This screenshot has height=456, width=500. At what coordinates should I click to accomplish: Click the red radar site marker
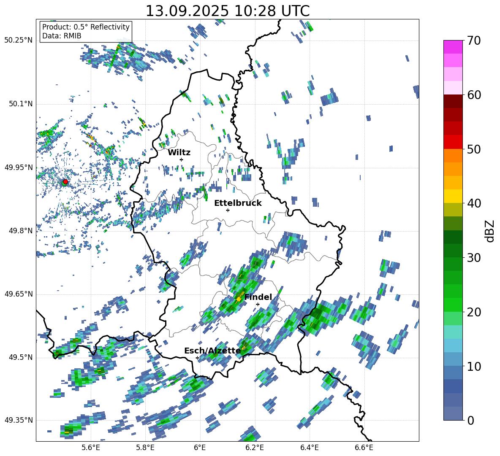(x=65, y=182)
